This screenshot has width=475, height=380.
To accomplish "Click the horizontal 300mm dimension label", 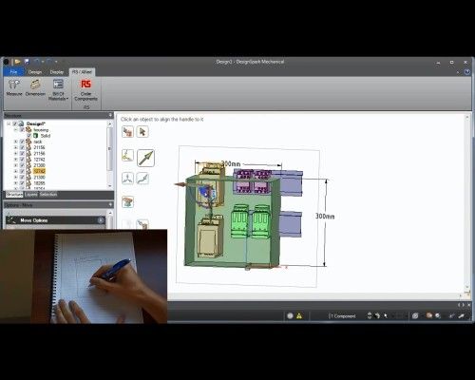I will tap(231, 163).
